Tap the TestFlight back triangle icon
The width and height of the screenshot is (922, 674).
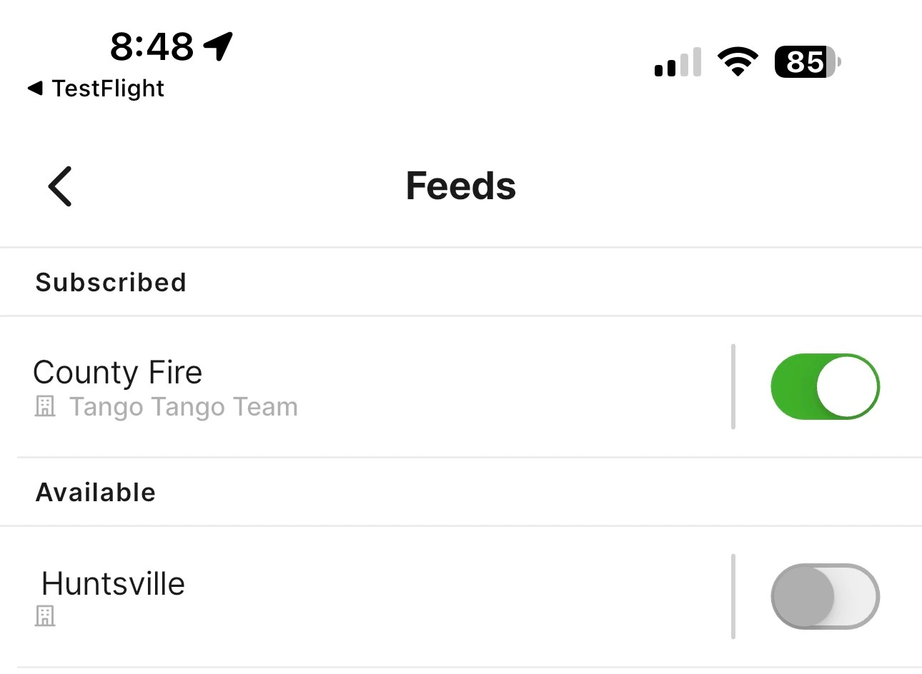point(35,89)
